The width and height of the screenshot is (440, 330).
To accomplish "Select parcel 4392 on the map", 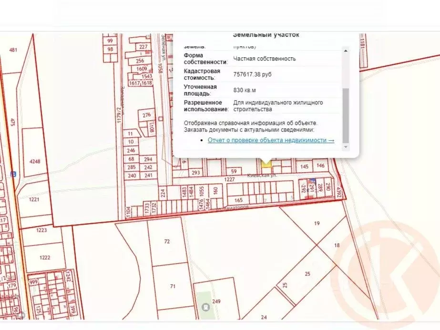I will coord(338,193).
